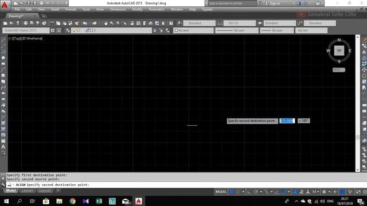
Task: Click the Match Properties icon
Action: point(77,23)
